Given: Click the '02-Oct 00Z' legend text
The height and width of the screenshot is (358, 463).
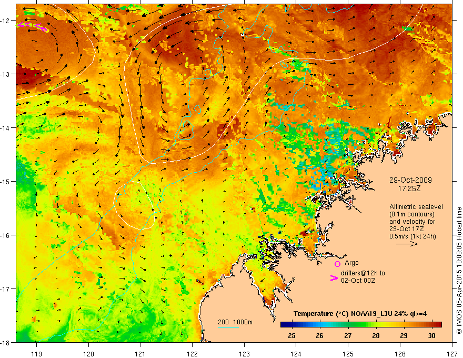Looking at the screenshot, I should tap(358, 281).
